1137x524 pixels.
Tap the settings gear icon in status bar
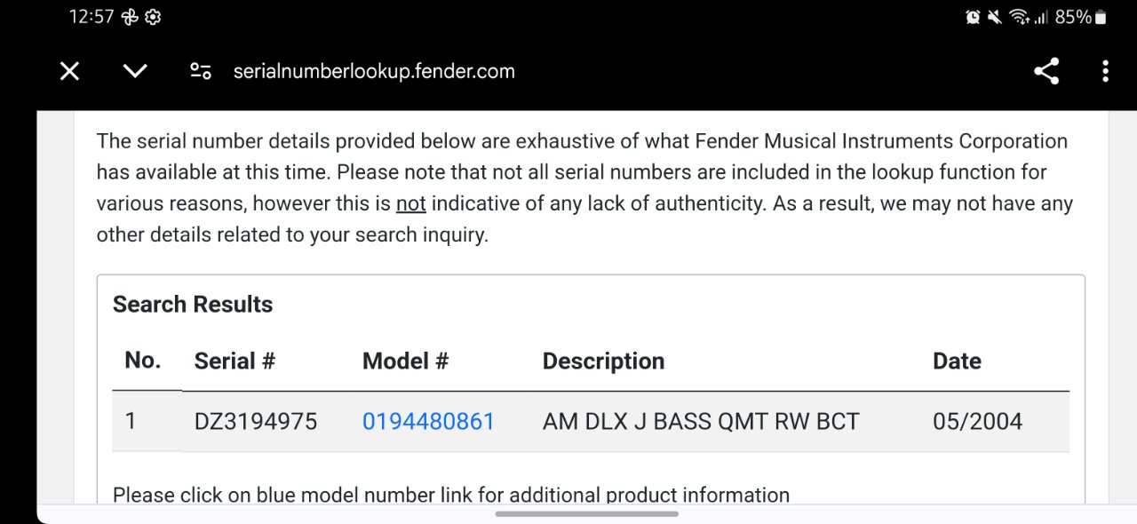[x=153, y=17]
